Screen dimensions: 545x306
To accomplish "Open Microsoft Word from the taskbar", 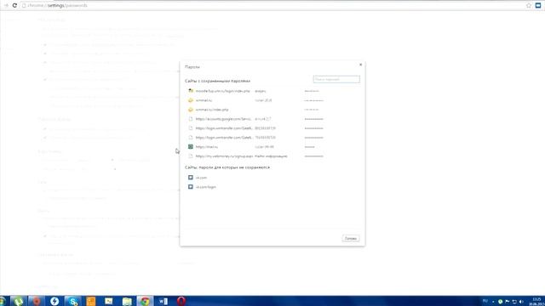I will tap(163, 301).
